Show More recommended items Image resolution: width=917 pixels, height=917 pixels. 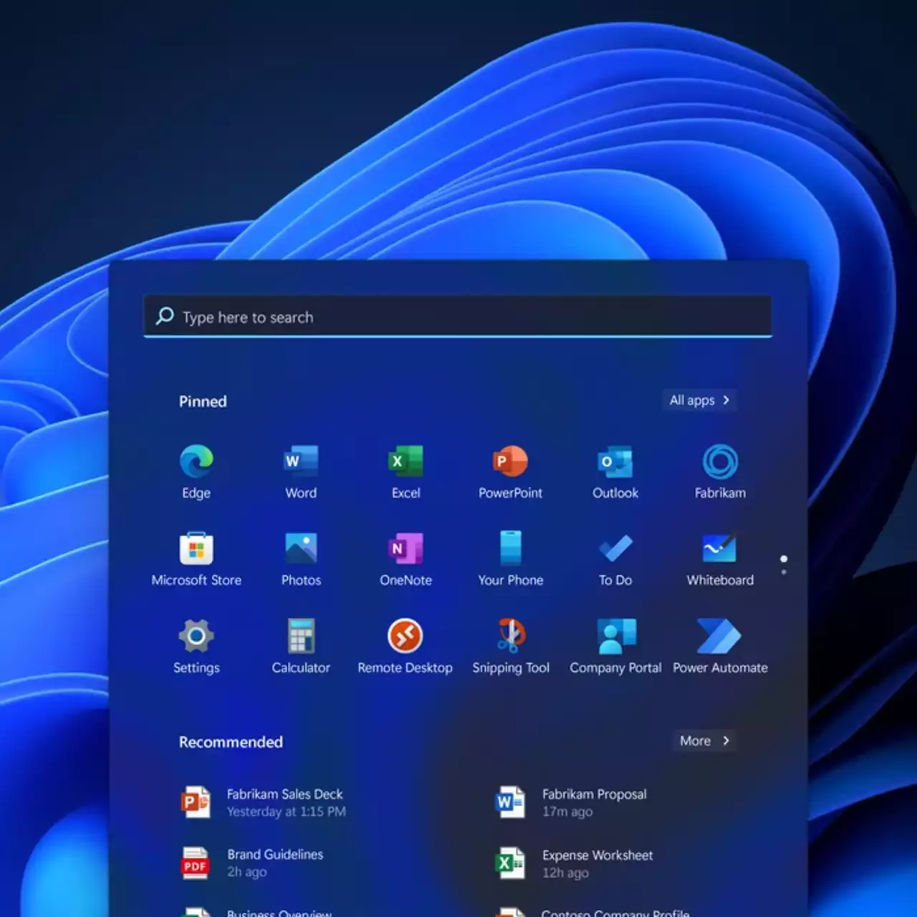click(704, 741)
